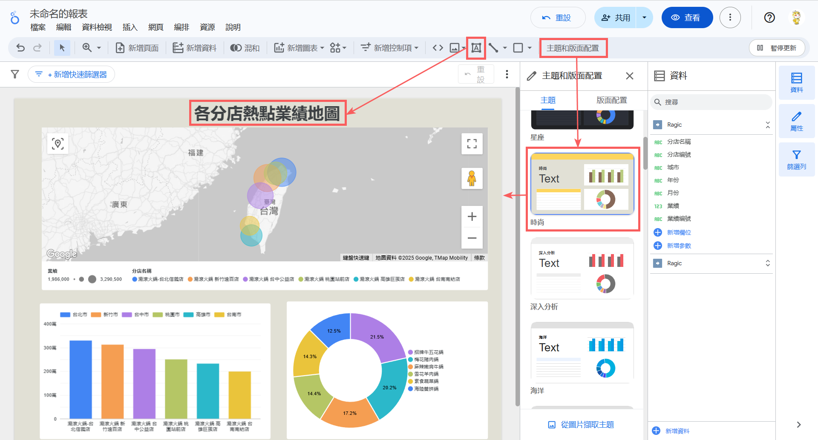
Task: Switch to the 版面配置 tab
Action: 612,100
